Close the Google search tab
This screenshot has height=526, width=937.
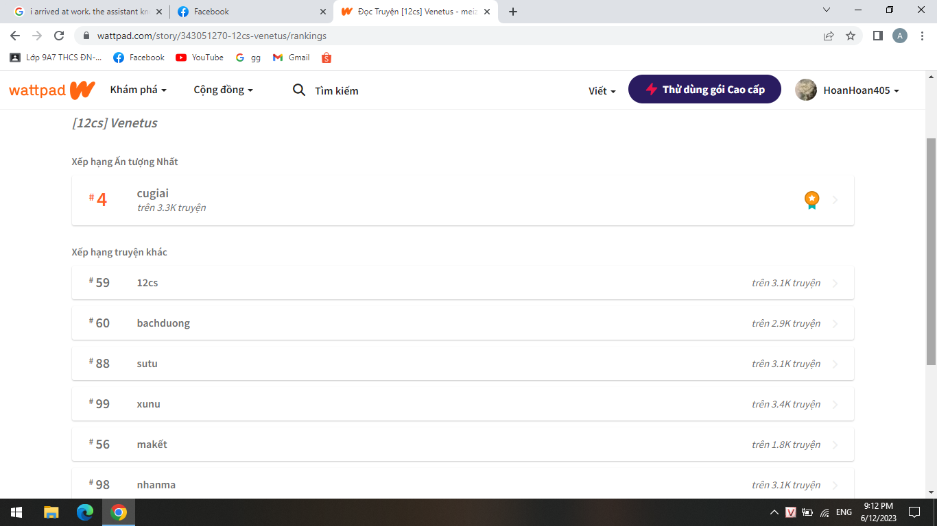pyautogui.click(x=159, y=12)
